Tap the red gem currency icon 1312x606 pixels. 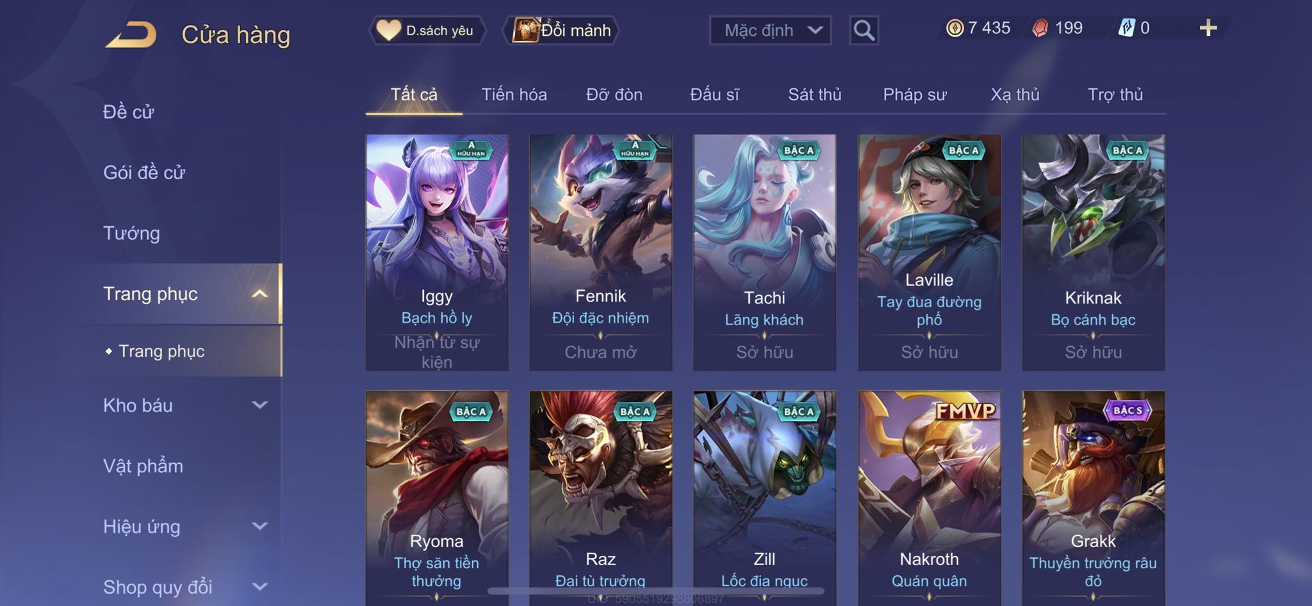point(1040,28)
